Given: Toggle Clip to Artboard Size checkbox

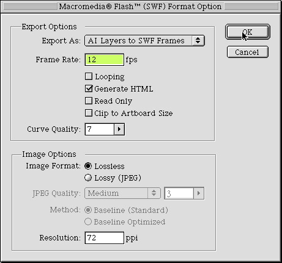Looking at the screenshot, I should click(x=89, y=113).
